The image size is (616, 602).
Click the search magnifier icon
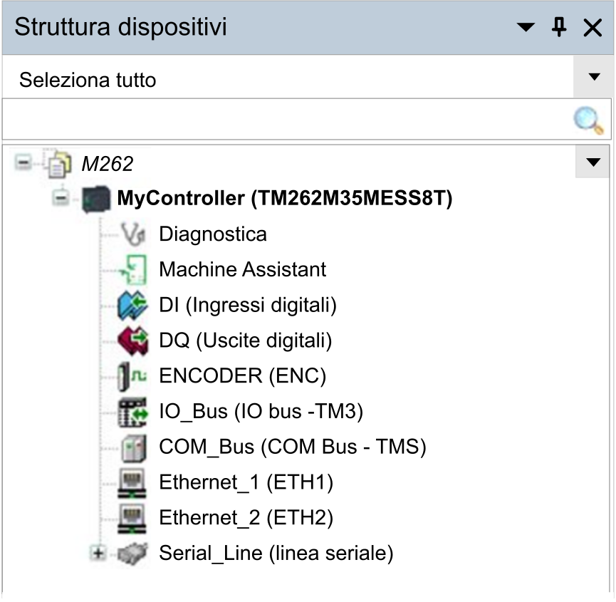[588, 120]
